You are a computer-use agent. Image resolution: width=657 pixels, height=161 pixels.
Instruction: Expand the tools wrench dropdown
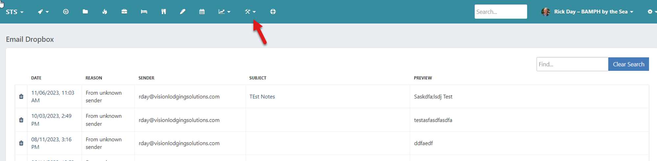(x=250, y=12)
